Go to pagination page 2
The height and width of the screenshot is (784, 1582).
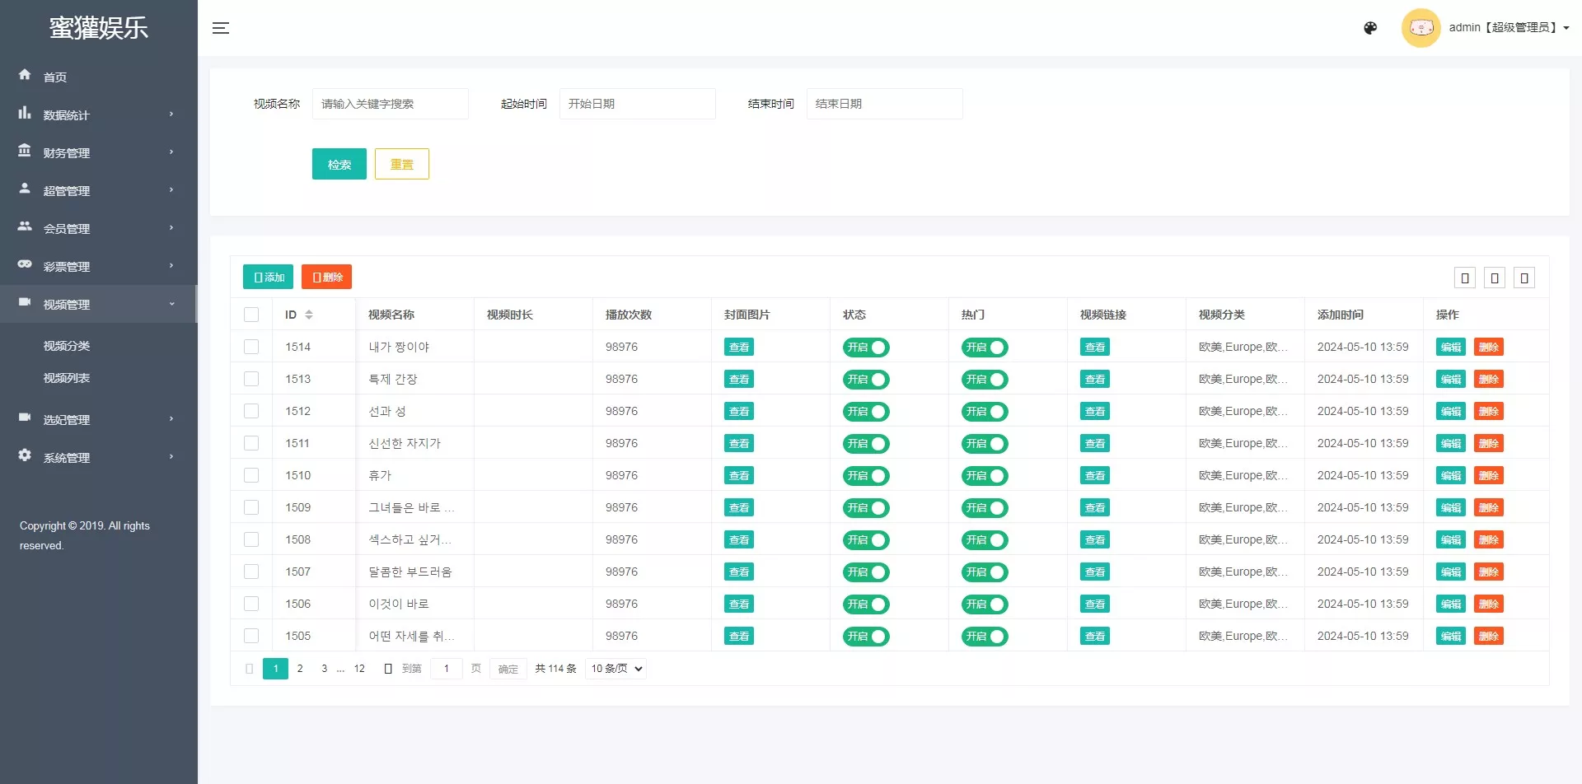click(x=300, y=669)
